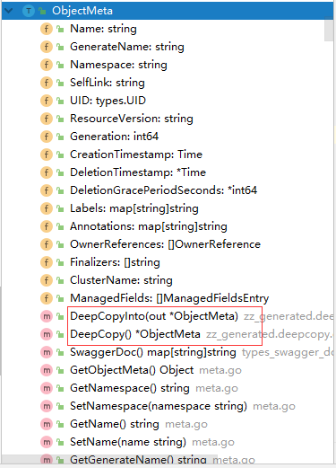The width and height of the screenshot is (336, 468).
Task: Click the method icon for DeepCopyInto
Action: click(x=47, y=316)
